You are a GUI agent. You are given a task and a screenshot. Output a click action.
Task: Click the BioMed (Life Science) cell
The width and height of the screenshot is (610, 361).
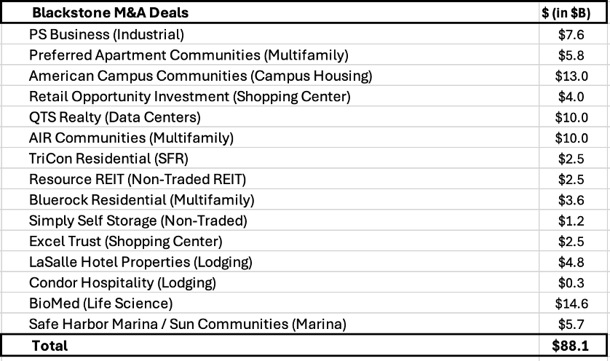pos(270,303)
